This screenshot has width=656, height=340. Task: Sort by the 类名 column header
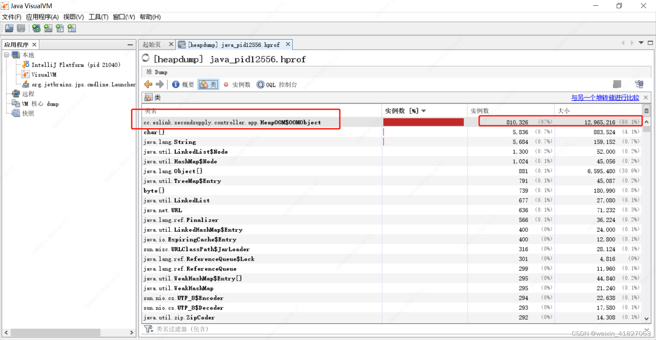click(262, 111)
